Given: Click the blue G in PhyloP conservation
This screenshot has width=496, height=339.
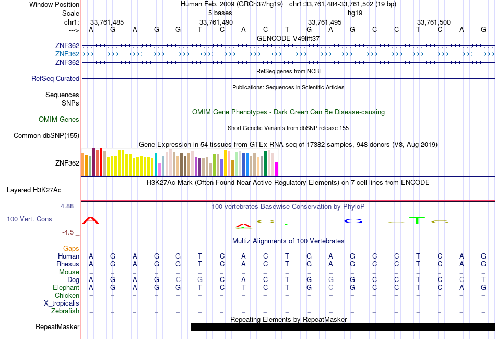Looking at the screenshot, I should tap(353, 221).
